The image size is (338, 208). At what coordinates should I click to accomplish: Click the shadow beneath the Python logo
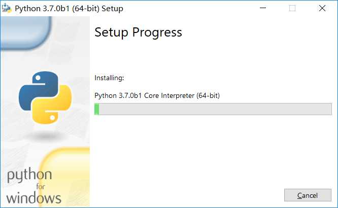[46, 136]
